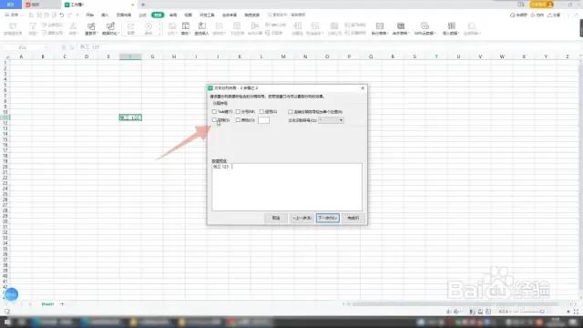Click the Next step button

coord(328,218)
